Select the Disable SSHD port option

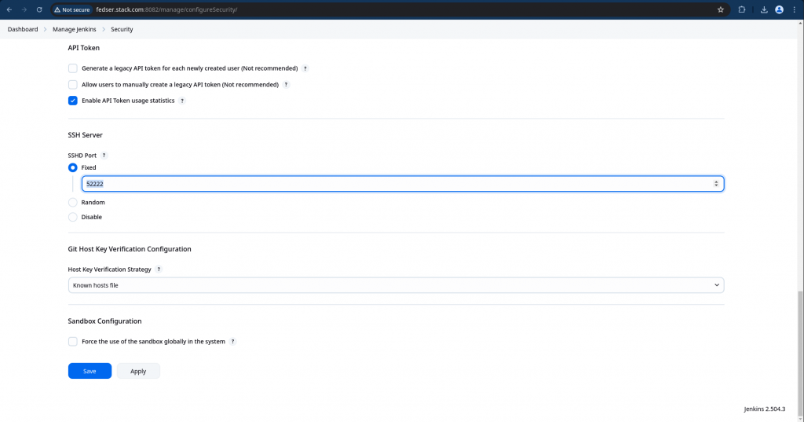tap(73, 217)
